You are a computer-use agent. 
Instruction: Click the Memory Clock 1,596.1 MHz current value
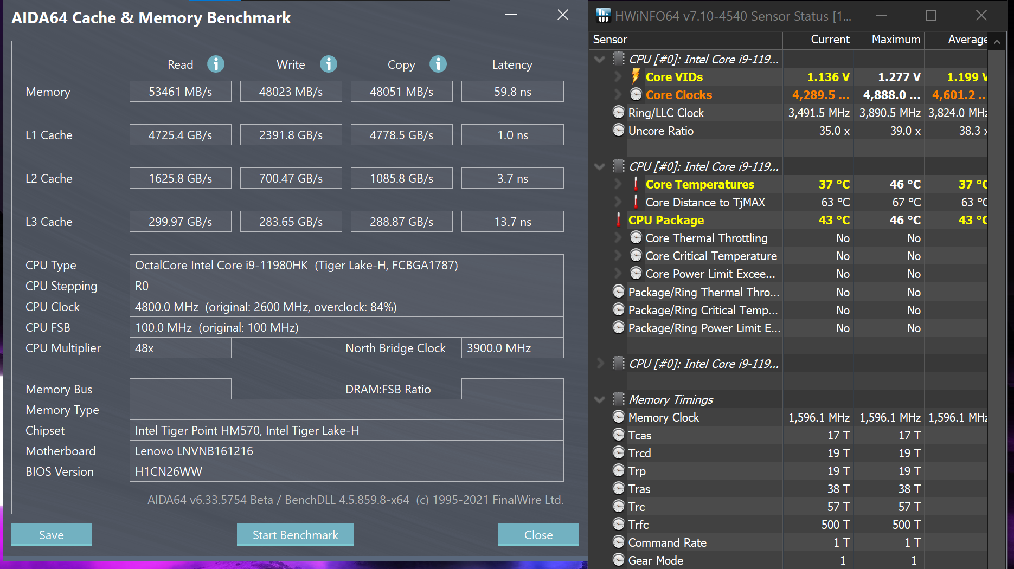[x=819, y=417]
